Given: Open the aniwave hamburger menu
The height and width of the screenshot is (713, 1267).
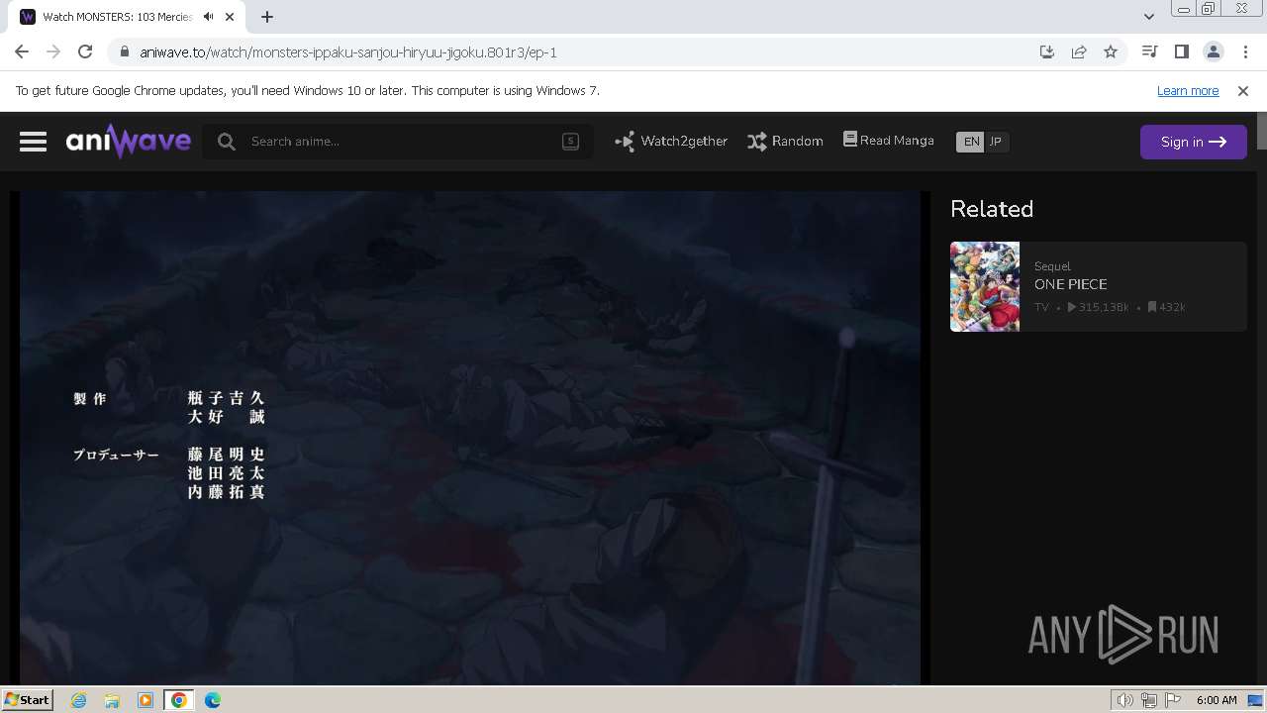Looking at the screenshot, I should (x=33, y=142).
